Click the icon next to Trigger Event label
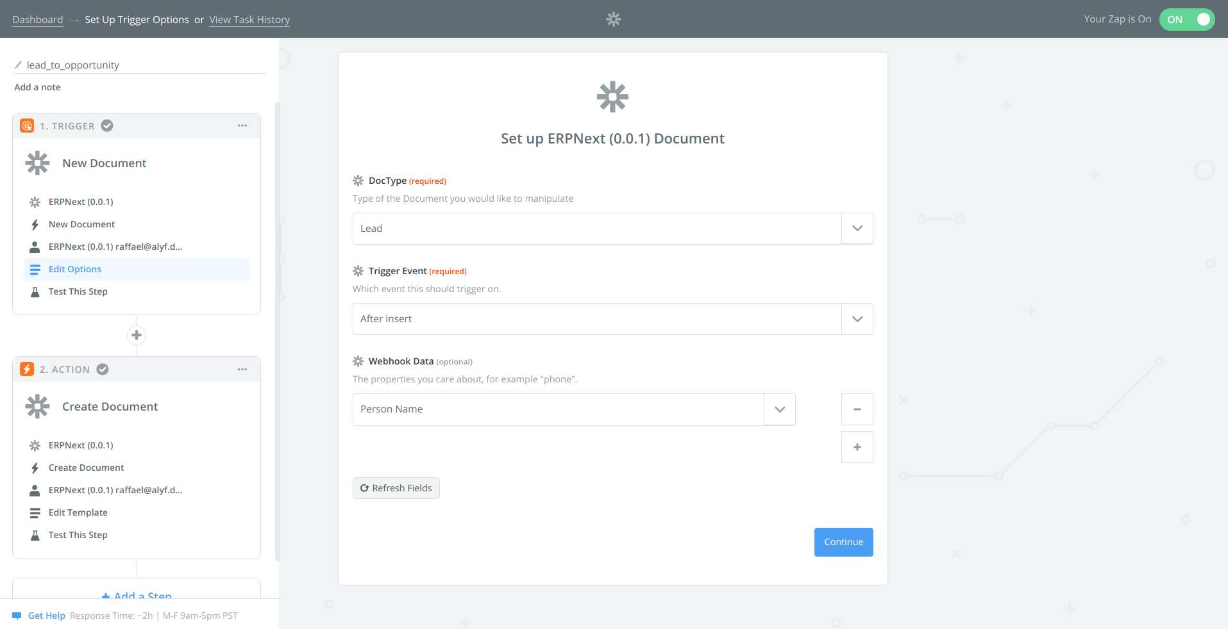Image resolution: width=1228 pixels, height=629 pixels. coord(358,271)
